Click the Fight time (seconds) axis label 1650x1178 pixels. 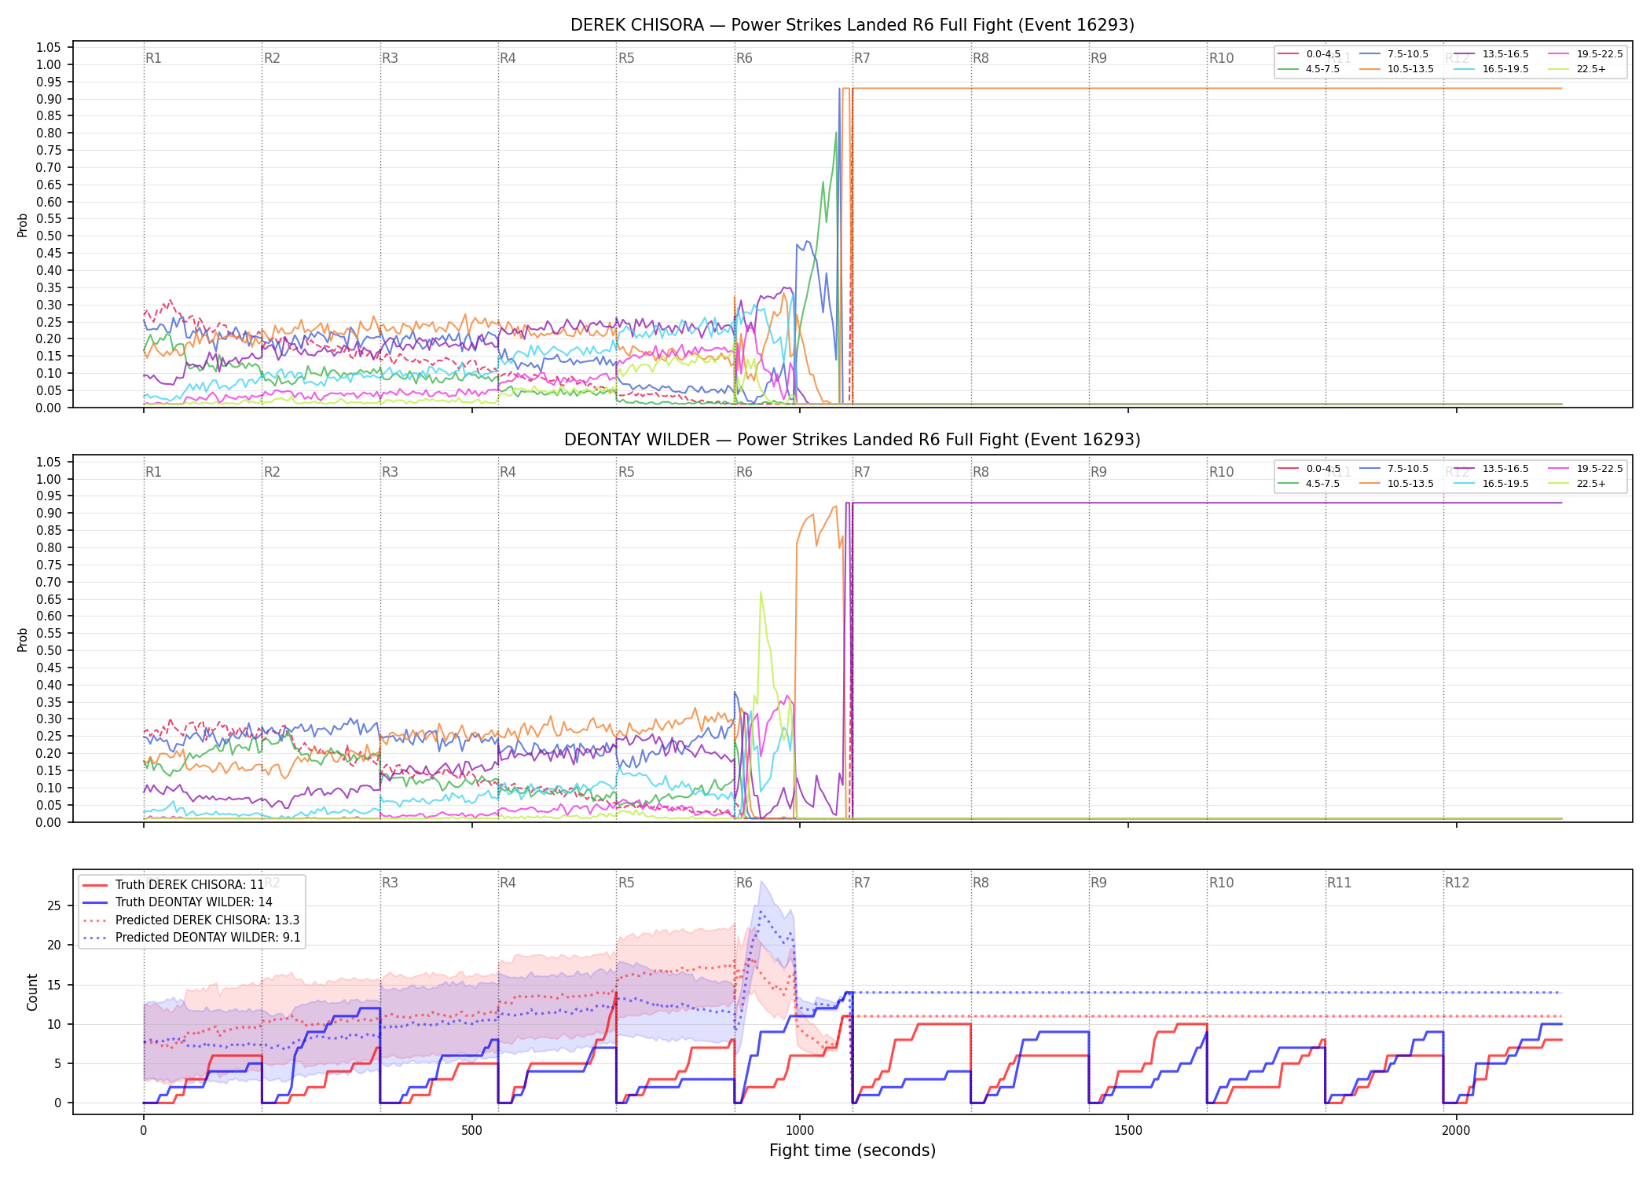(x=852, y=1151)
